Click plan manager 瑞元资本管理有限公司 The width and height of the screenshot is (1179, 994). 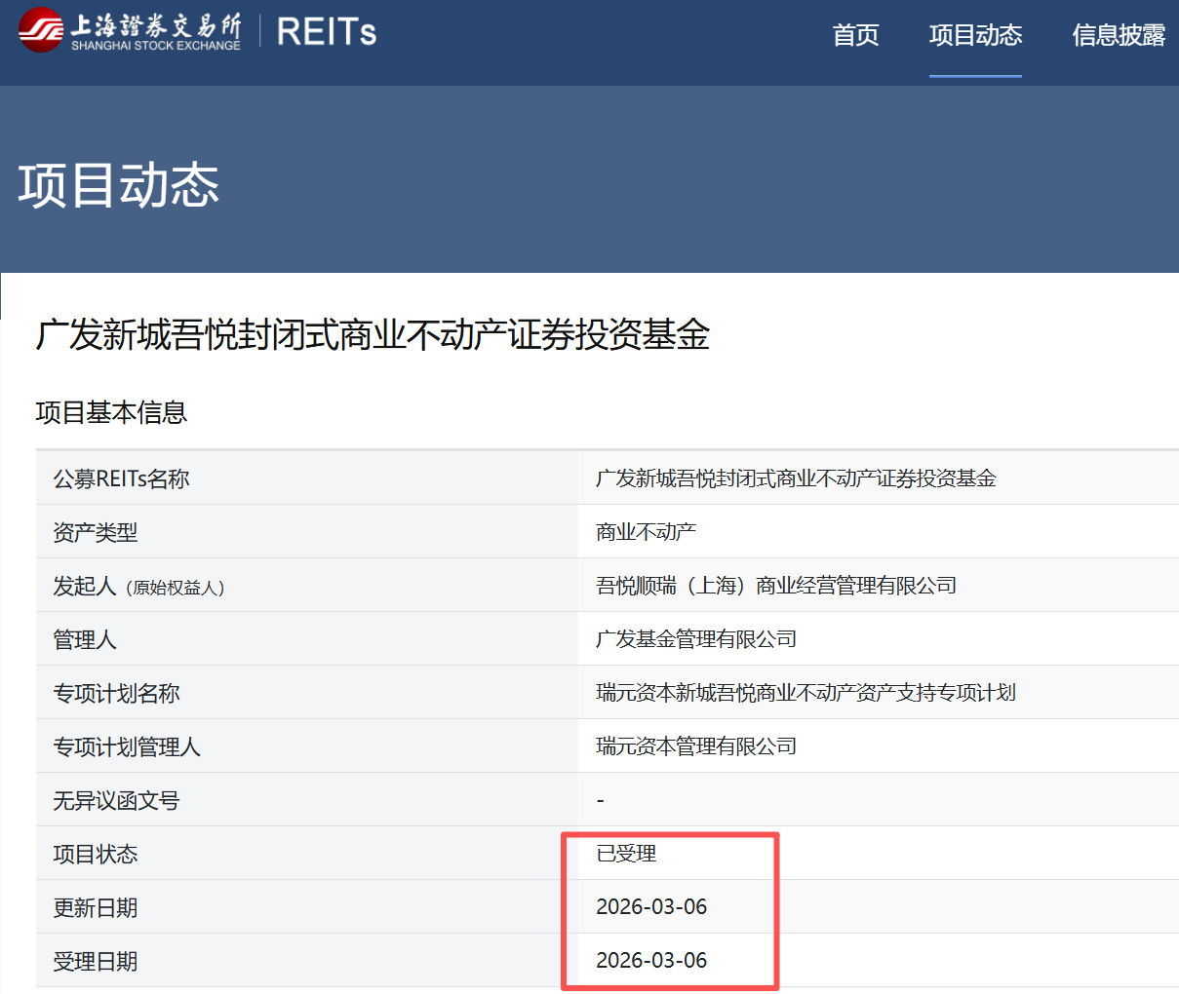coord(696,746)
